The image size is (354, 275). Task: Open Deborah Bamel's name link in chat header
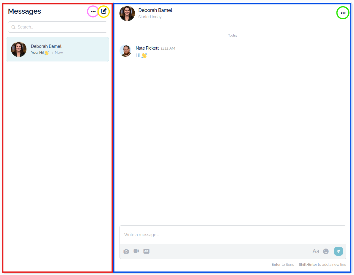point(155,10)
